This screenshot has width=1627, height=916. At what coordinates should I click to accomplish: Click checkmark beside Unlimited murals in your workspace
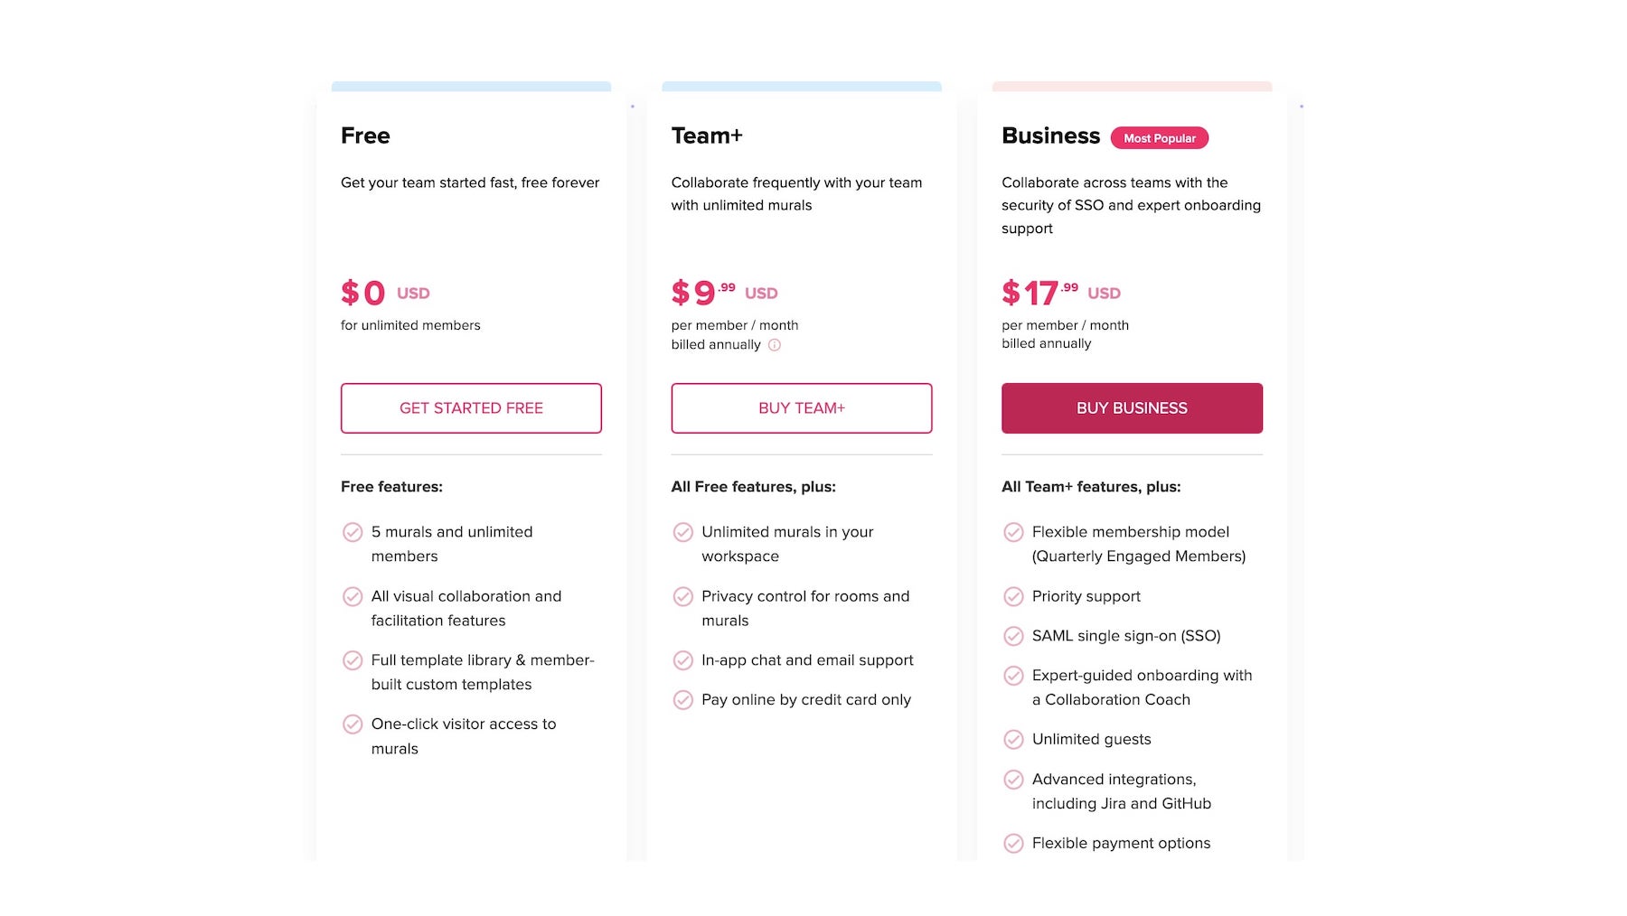[683, 532]
